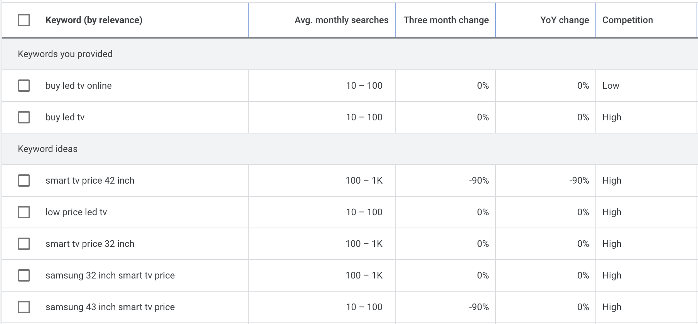Click keyword text 'buy led tv'

pos(65,117)
